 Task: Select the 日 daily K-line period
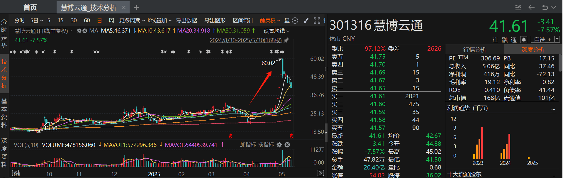(x=99, y=21)
